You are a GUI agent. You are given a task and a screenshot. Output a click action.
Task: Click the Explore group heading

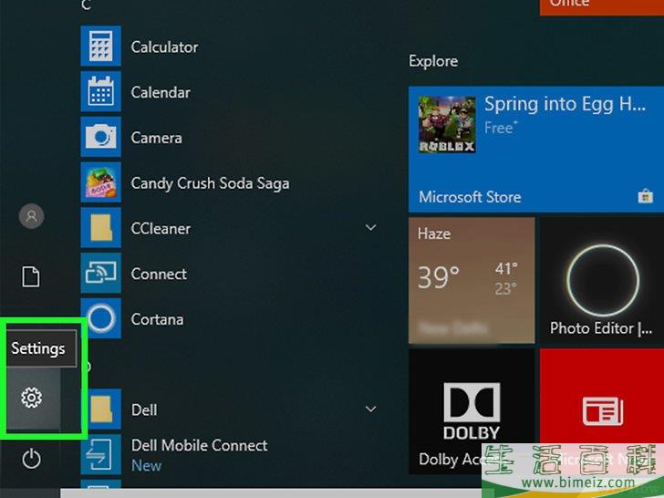[433, 61]
